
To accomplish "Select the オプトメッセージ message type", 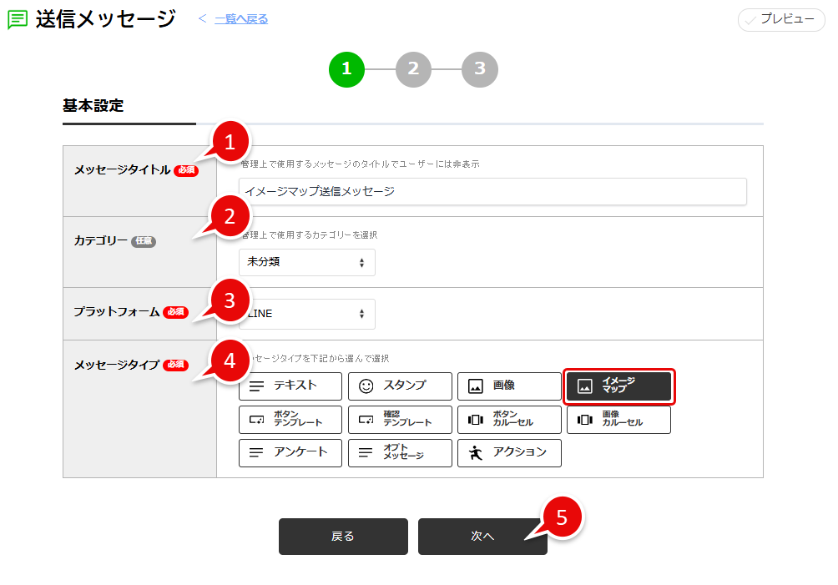I will pyautogui.click(x=399, y=452).
